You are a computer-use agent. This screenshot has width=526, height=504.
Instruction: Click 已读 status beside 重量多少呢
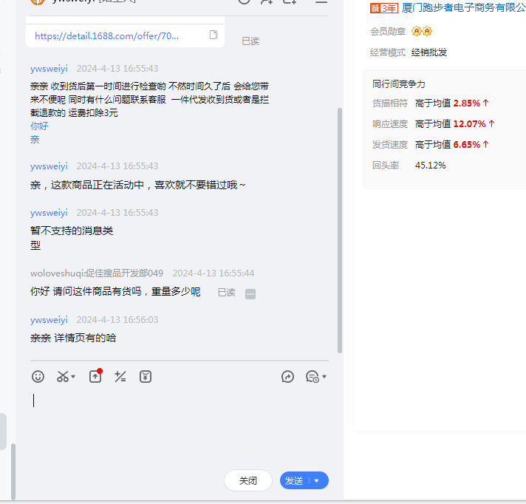(227, 293)
